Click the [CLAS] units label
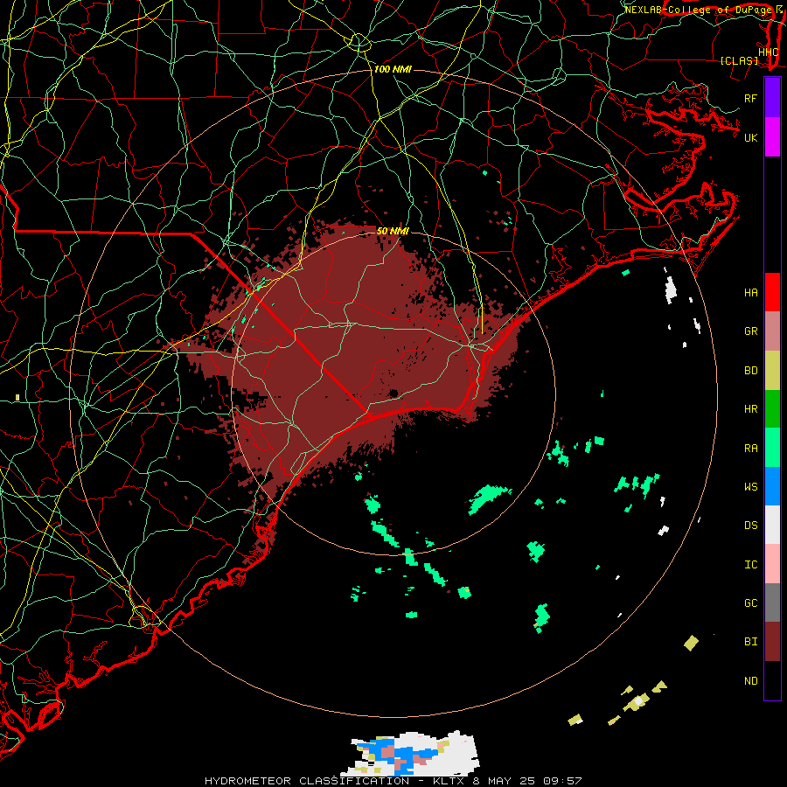The width and height of the screenshot is (787, 787). pos(739,61)
